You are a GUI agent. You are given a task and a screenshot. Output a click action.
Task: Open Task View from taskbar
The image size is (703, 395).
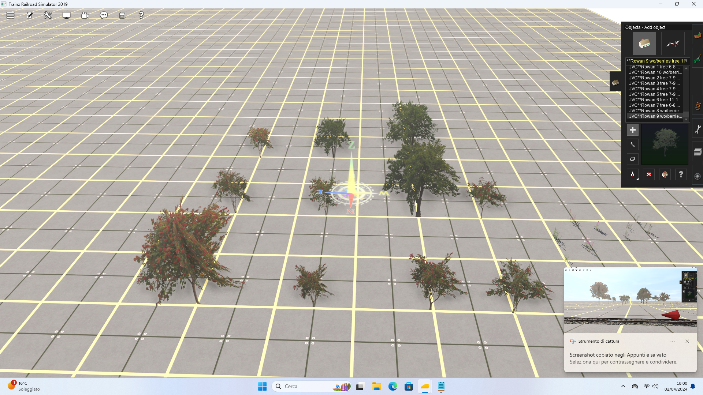(x=360, y=386)
